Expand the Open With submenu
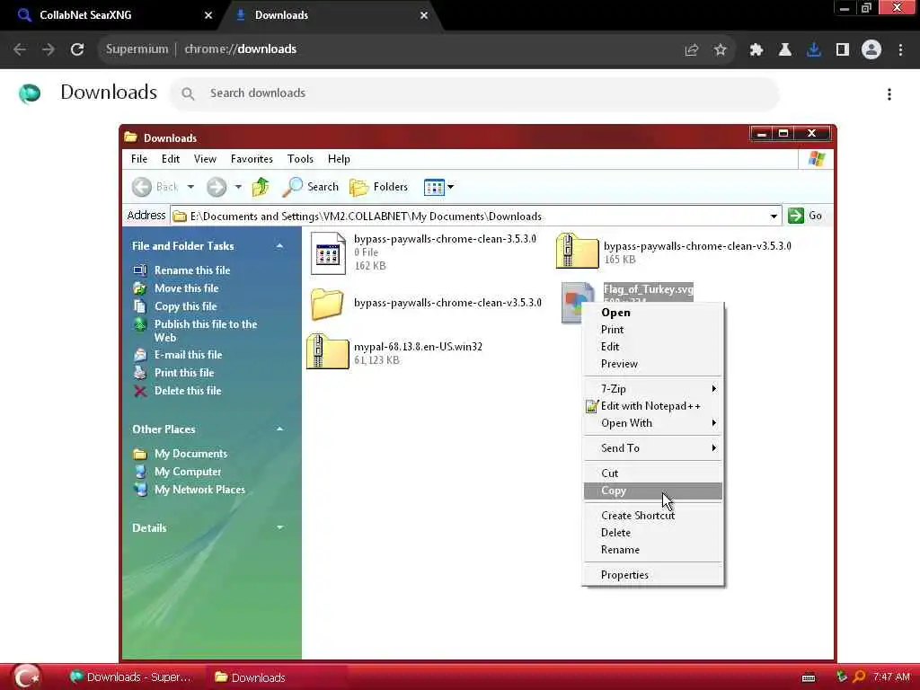Image resolution: width=920 pixels, height=690 pixels. click(x=652, y=423)
